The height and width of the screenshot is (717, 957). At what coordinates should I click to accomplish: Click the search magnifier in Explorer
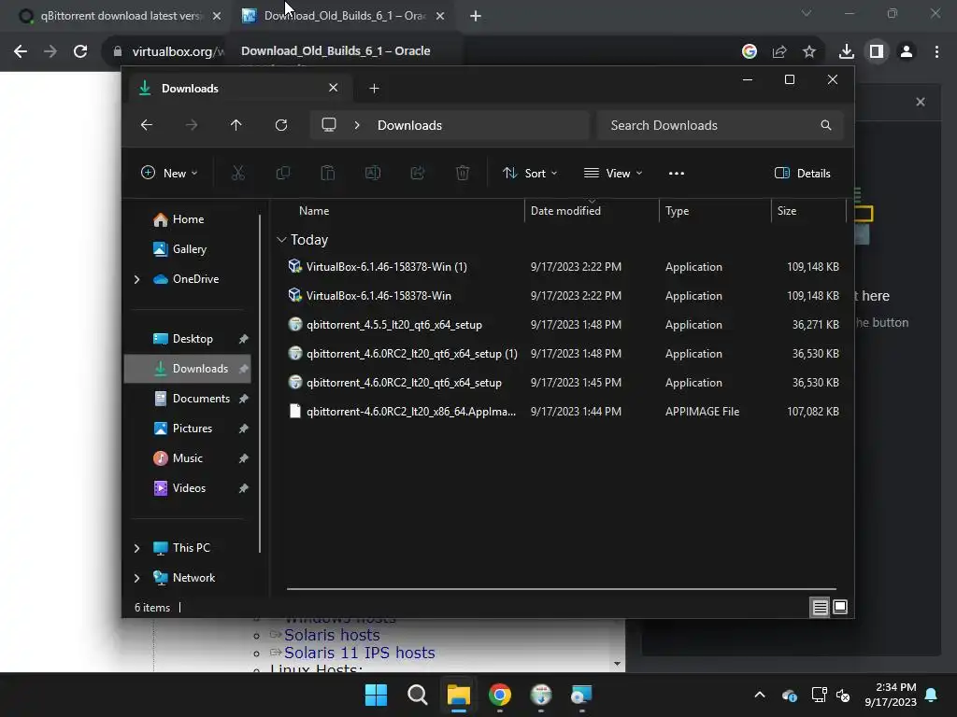pos(826,125)
